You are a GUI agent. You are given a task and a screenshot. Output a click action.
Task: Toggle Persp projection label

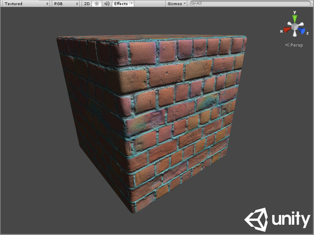[x=294, y=45]
